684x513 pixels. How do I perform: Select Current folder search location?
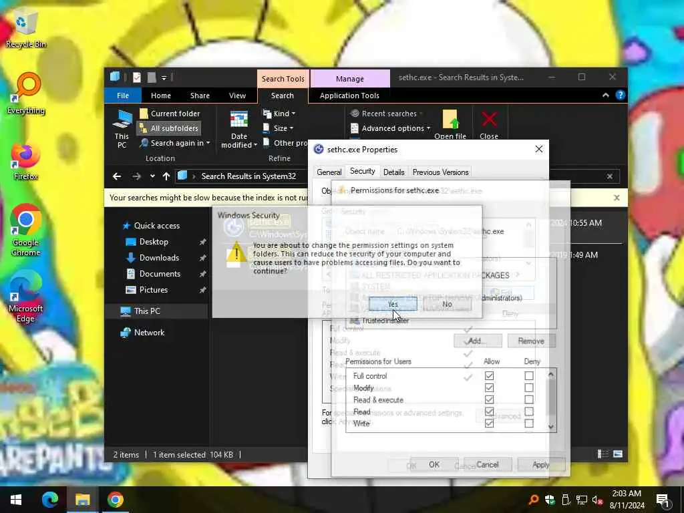coord(170,114)
